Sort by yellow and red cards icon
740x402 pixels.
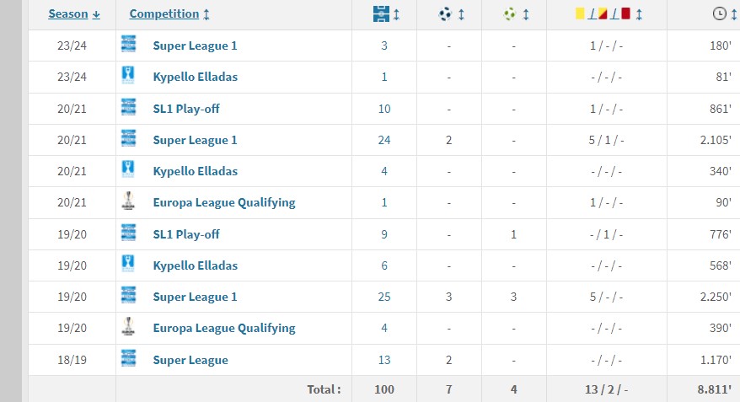click(x=603, y=13)
